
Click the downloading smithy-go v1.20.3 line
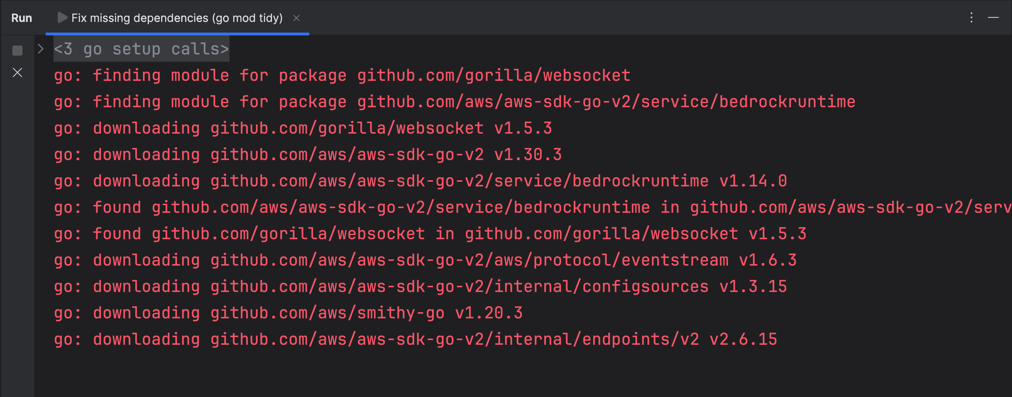pos(288,313)
